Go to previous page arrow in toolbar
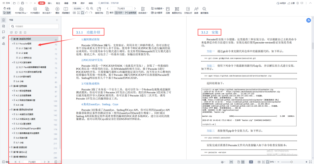The image size is (314, 164). (108, 9)
